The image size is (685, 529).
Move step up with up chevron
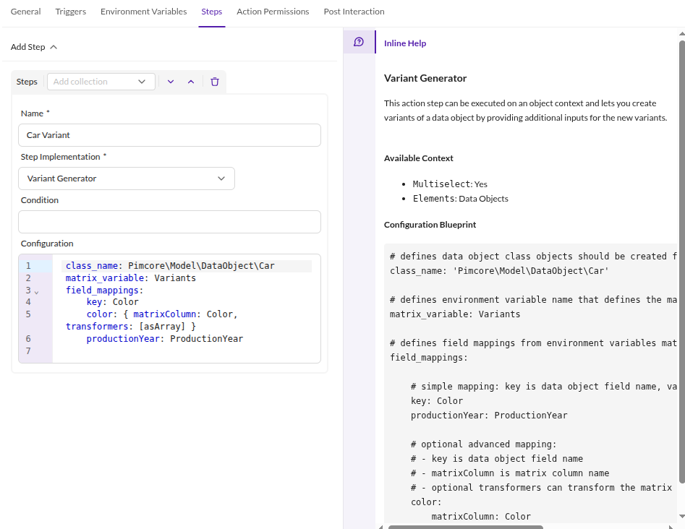tap(191, 82)
